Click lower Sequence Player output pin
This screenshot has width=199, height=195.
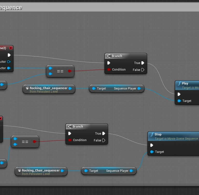131,171
